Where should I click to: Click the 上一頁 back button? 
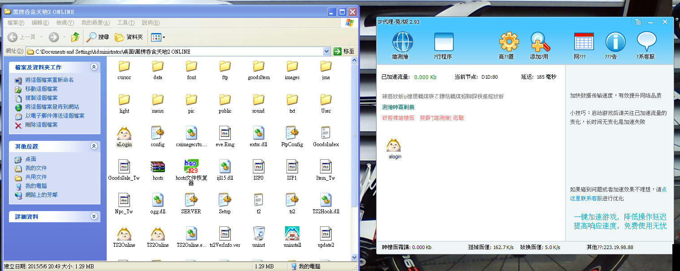click(x=22, y=37)
